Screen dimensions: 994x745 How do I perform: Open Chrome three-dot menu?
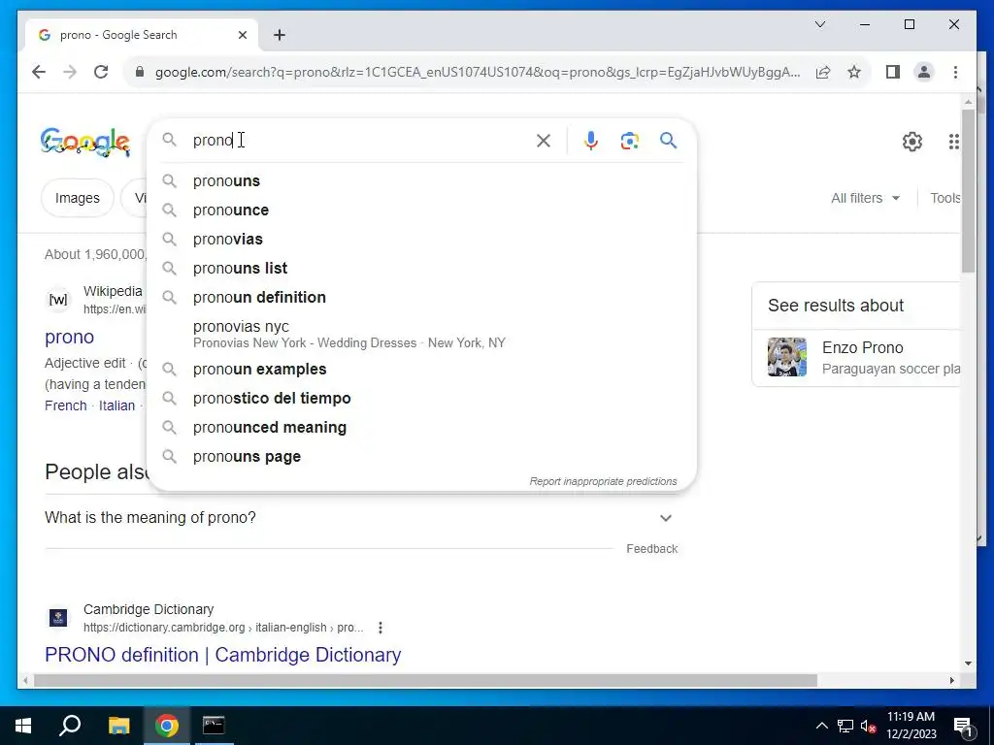[955, 72]
